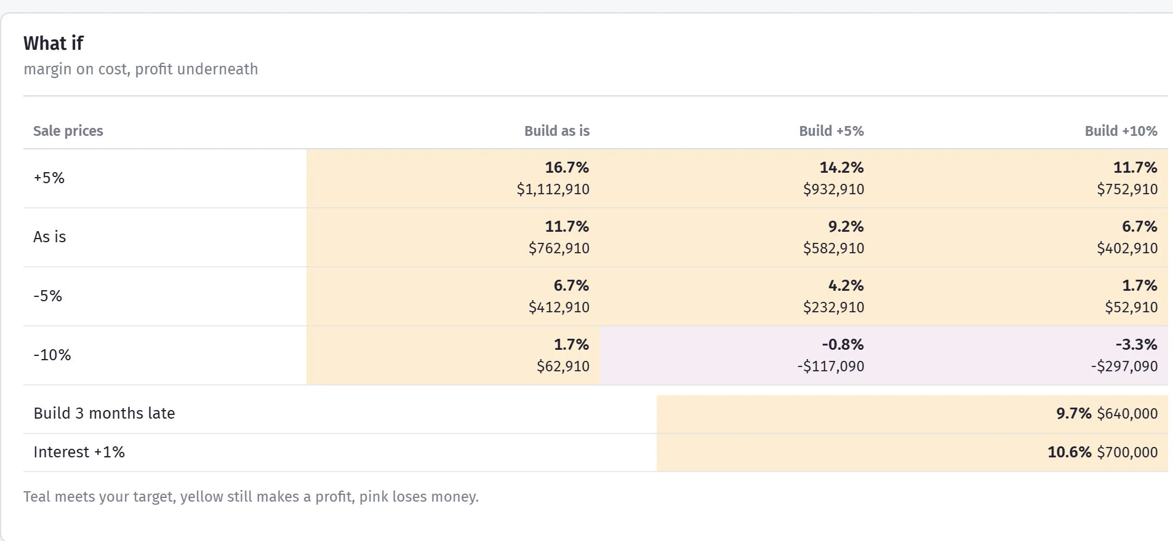Click the $582,910 profit figure
1173x541 pixels.
pos(833,248)
